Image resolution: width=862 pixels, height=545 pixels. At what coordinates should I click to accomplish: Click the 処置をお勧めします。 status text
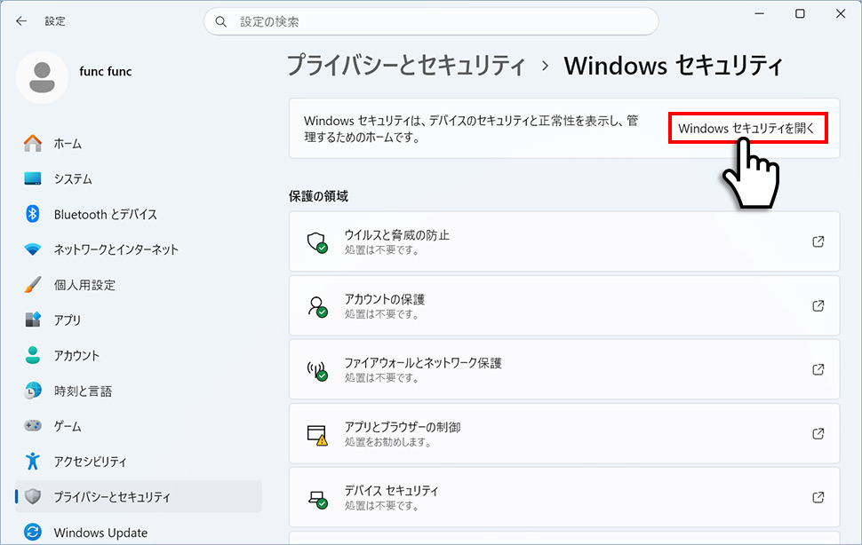pos(388,442)
